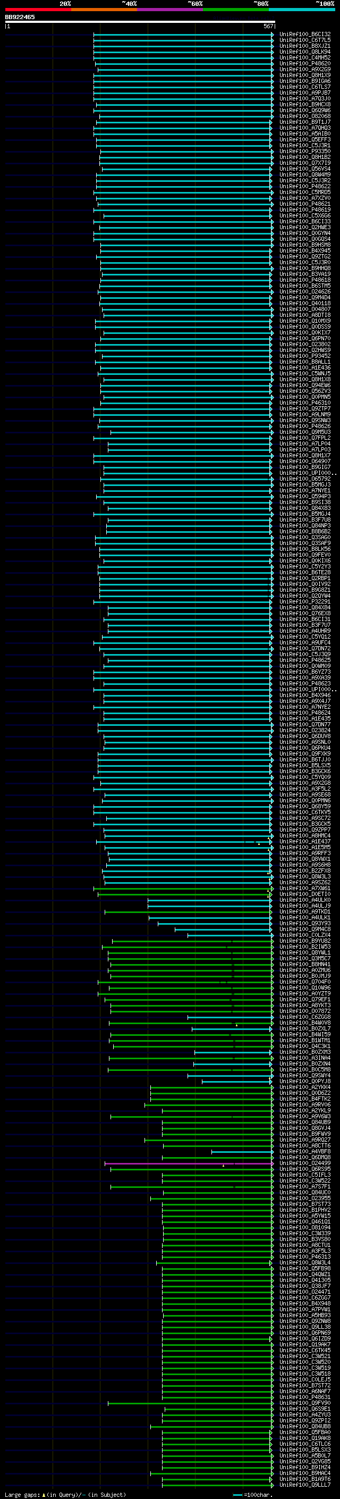Select hit label UniRef100_O24499
This screenshot has width=340, height=1499.
tap(305, 1163)
